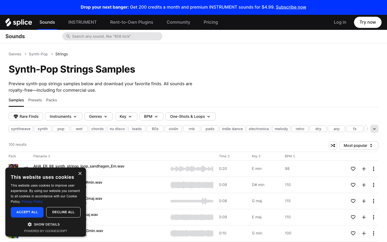Open more options for G min sample

tap(374, 233)
